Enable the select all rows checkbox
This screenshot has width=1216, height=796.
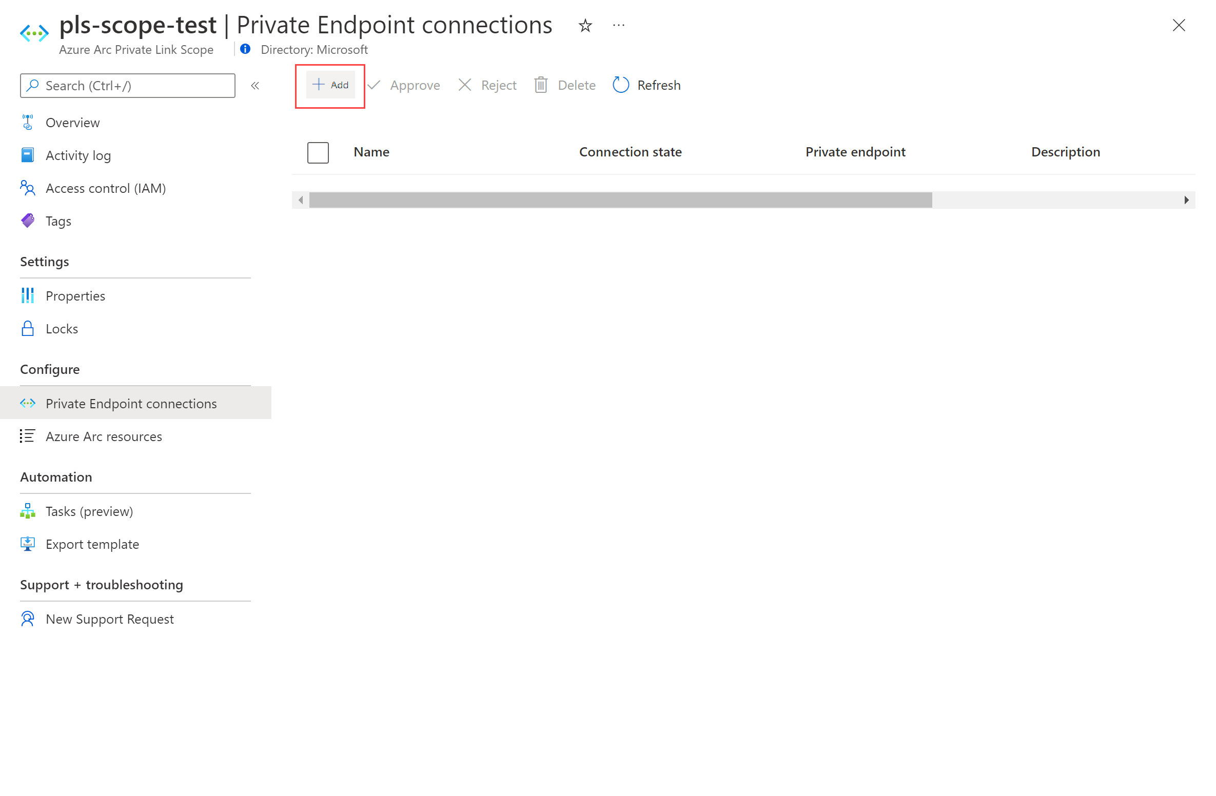click(x=317, y=151)
